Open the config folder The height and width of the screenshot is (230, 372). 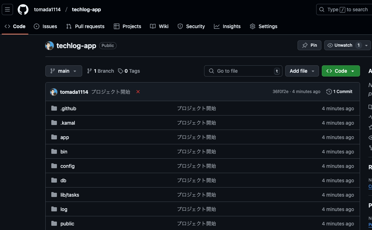click(x=67, y=166)
